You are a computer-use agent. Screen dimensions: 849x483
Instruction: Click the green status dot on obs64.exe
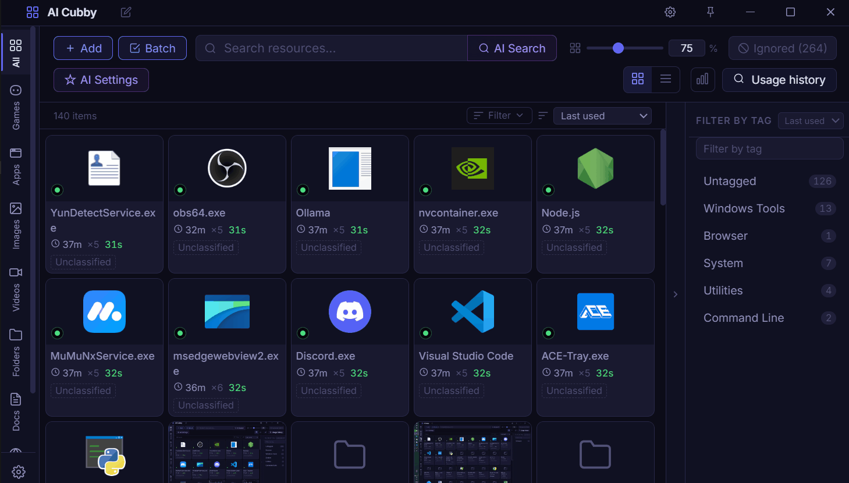coord(180,190)
